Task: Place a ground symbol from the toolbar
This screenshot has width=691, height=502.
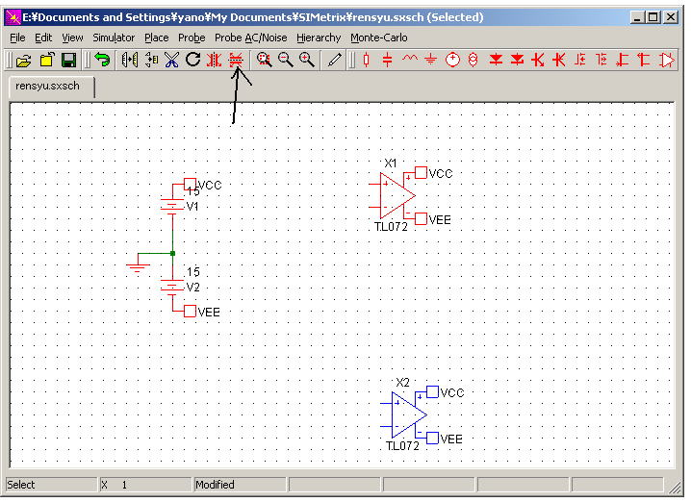Action: tap(430, 60)
